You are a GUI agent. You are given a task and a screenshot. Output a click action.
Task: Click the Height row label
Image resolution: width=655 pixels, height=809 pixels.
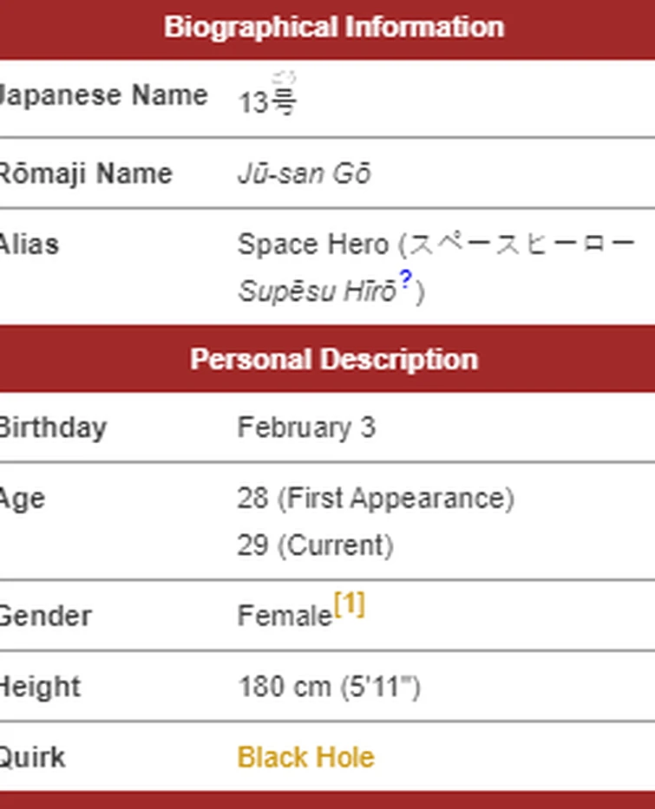pos(40,687)
